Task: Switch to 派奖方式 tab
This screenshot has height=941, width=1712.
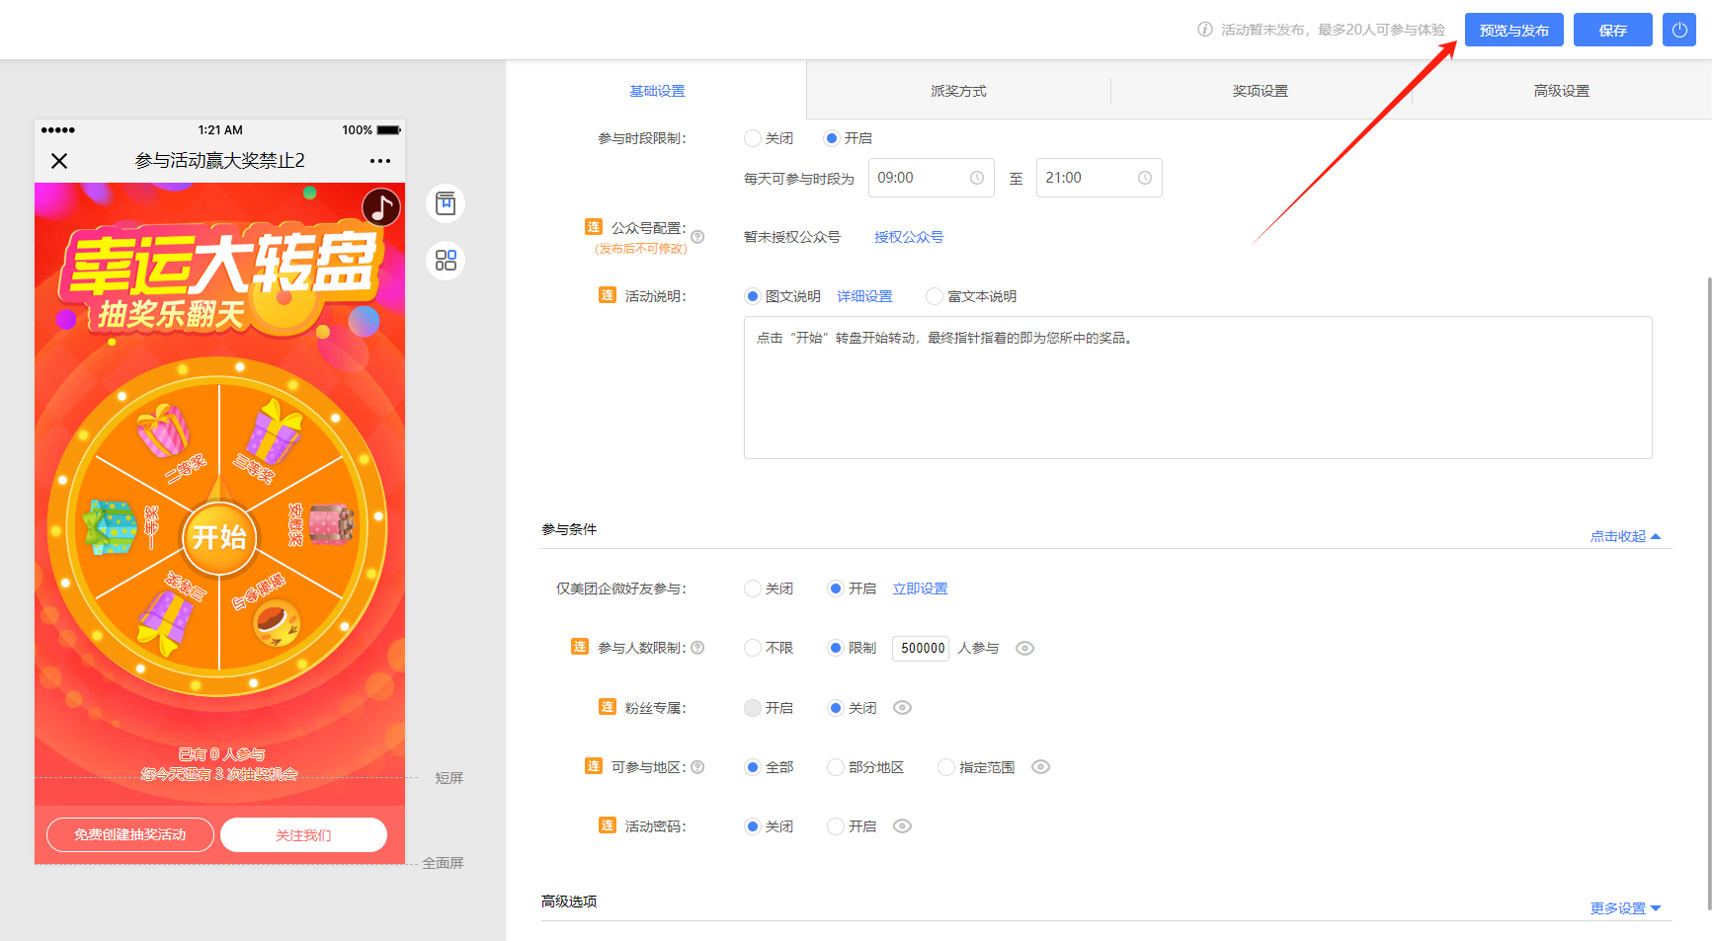Action: tap(958, 91)
